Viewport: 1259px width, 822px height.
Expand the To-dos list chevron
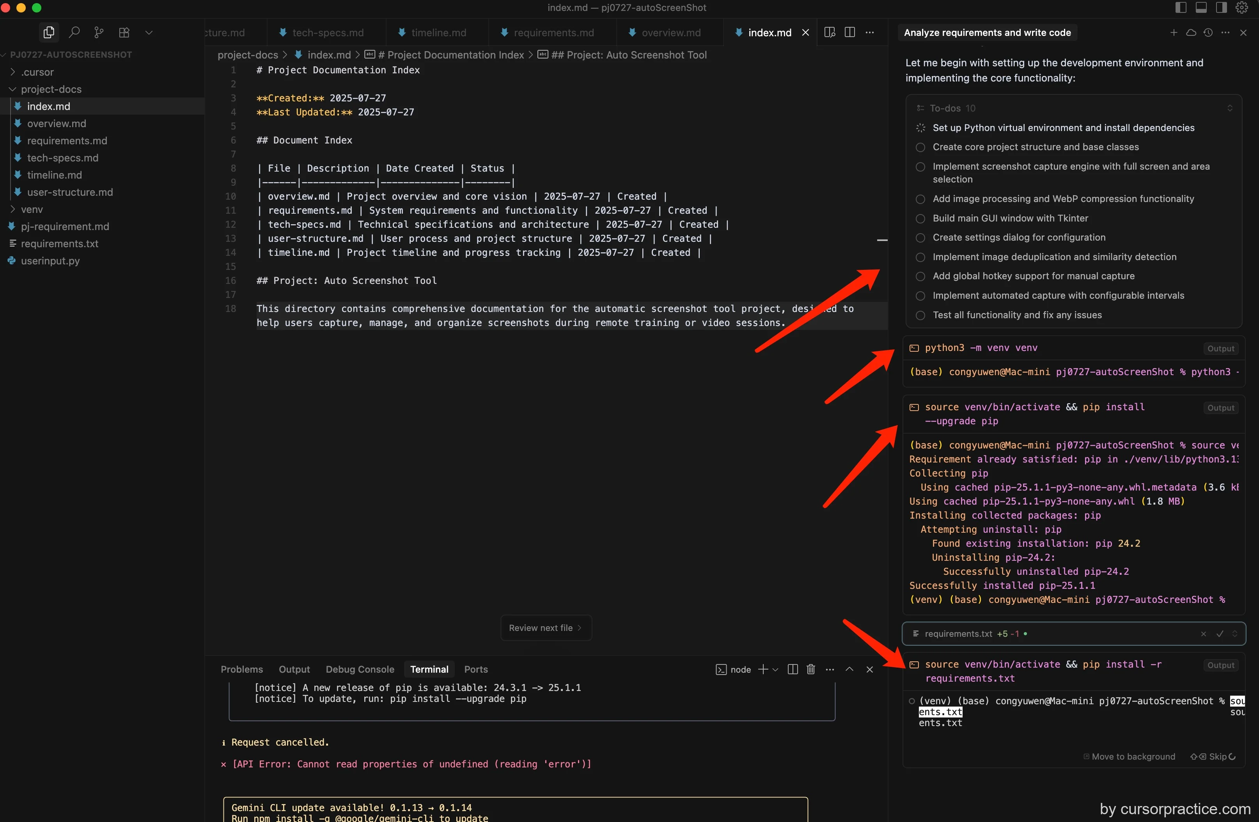click(1229, 108)
